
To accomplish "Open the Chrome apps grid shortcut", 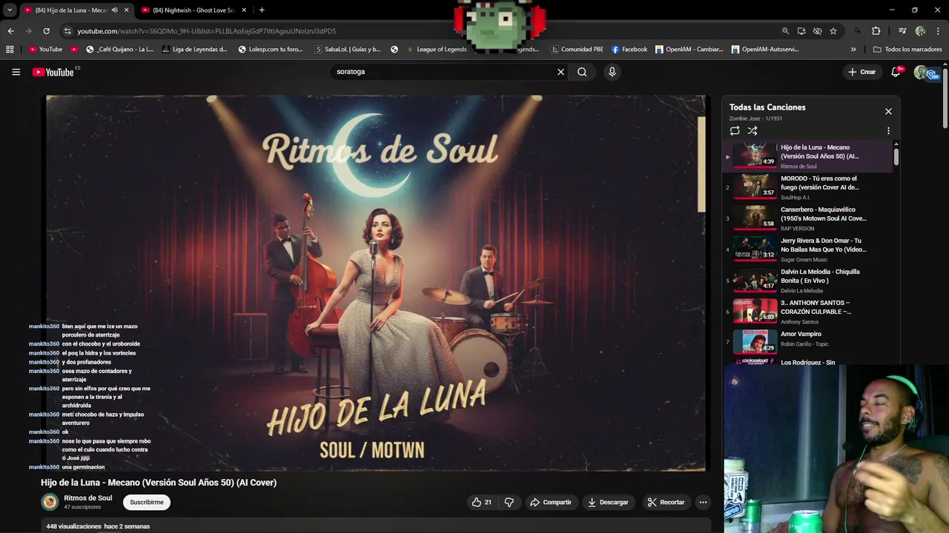I will click(x=10, y=50).
